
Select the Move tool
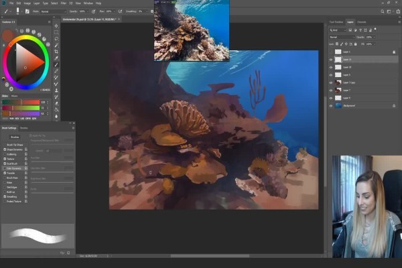click(56, 26)
